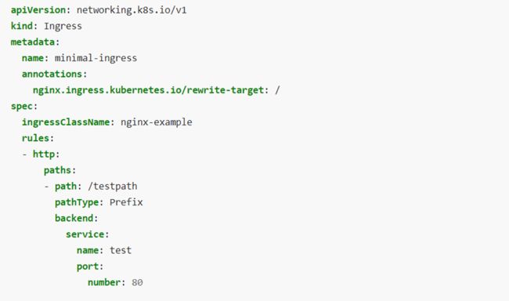Click the Prefix pathType value
509x301 pixels.
(x=126, y=202)
